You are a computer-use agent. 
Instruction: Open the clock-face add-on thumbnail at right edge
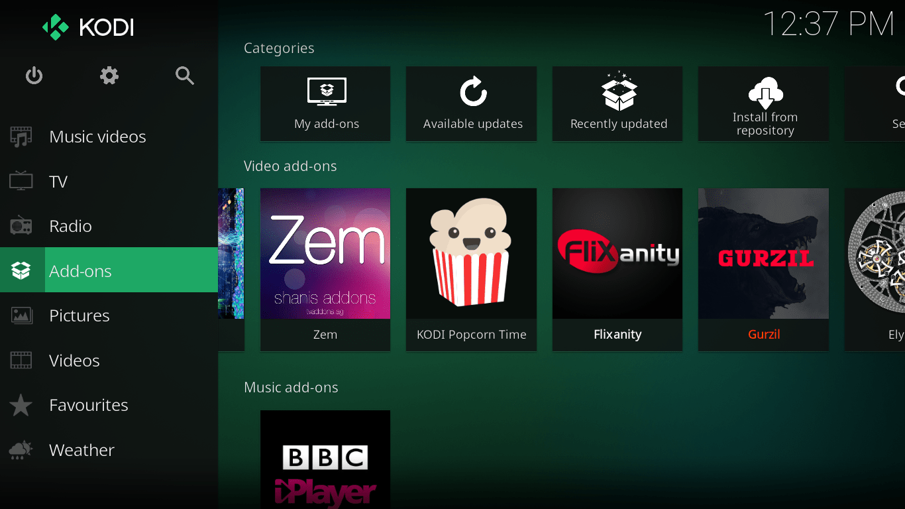click(x=875, y=253)
